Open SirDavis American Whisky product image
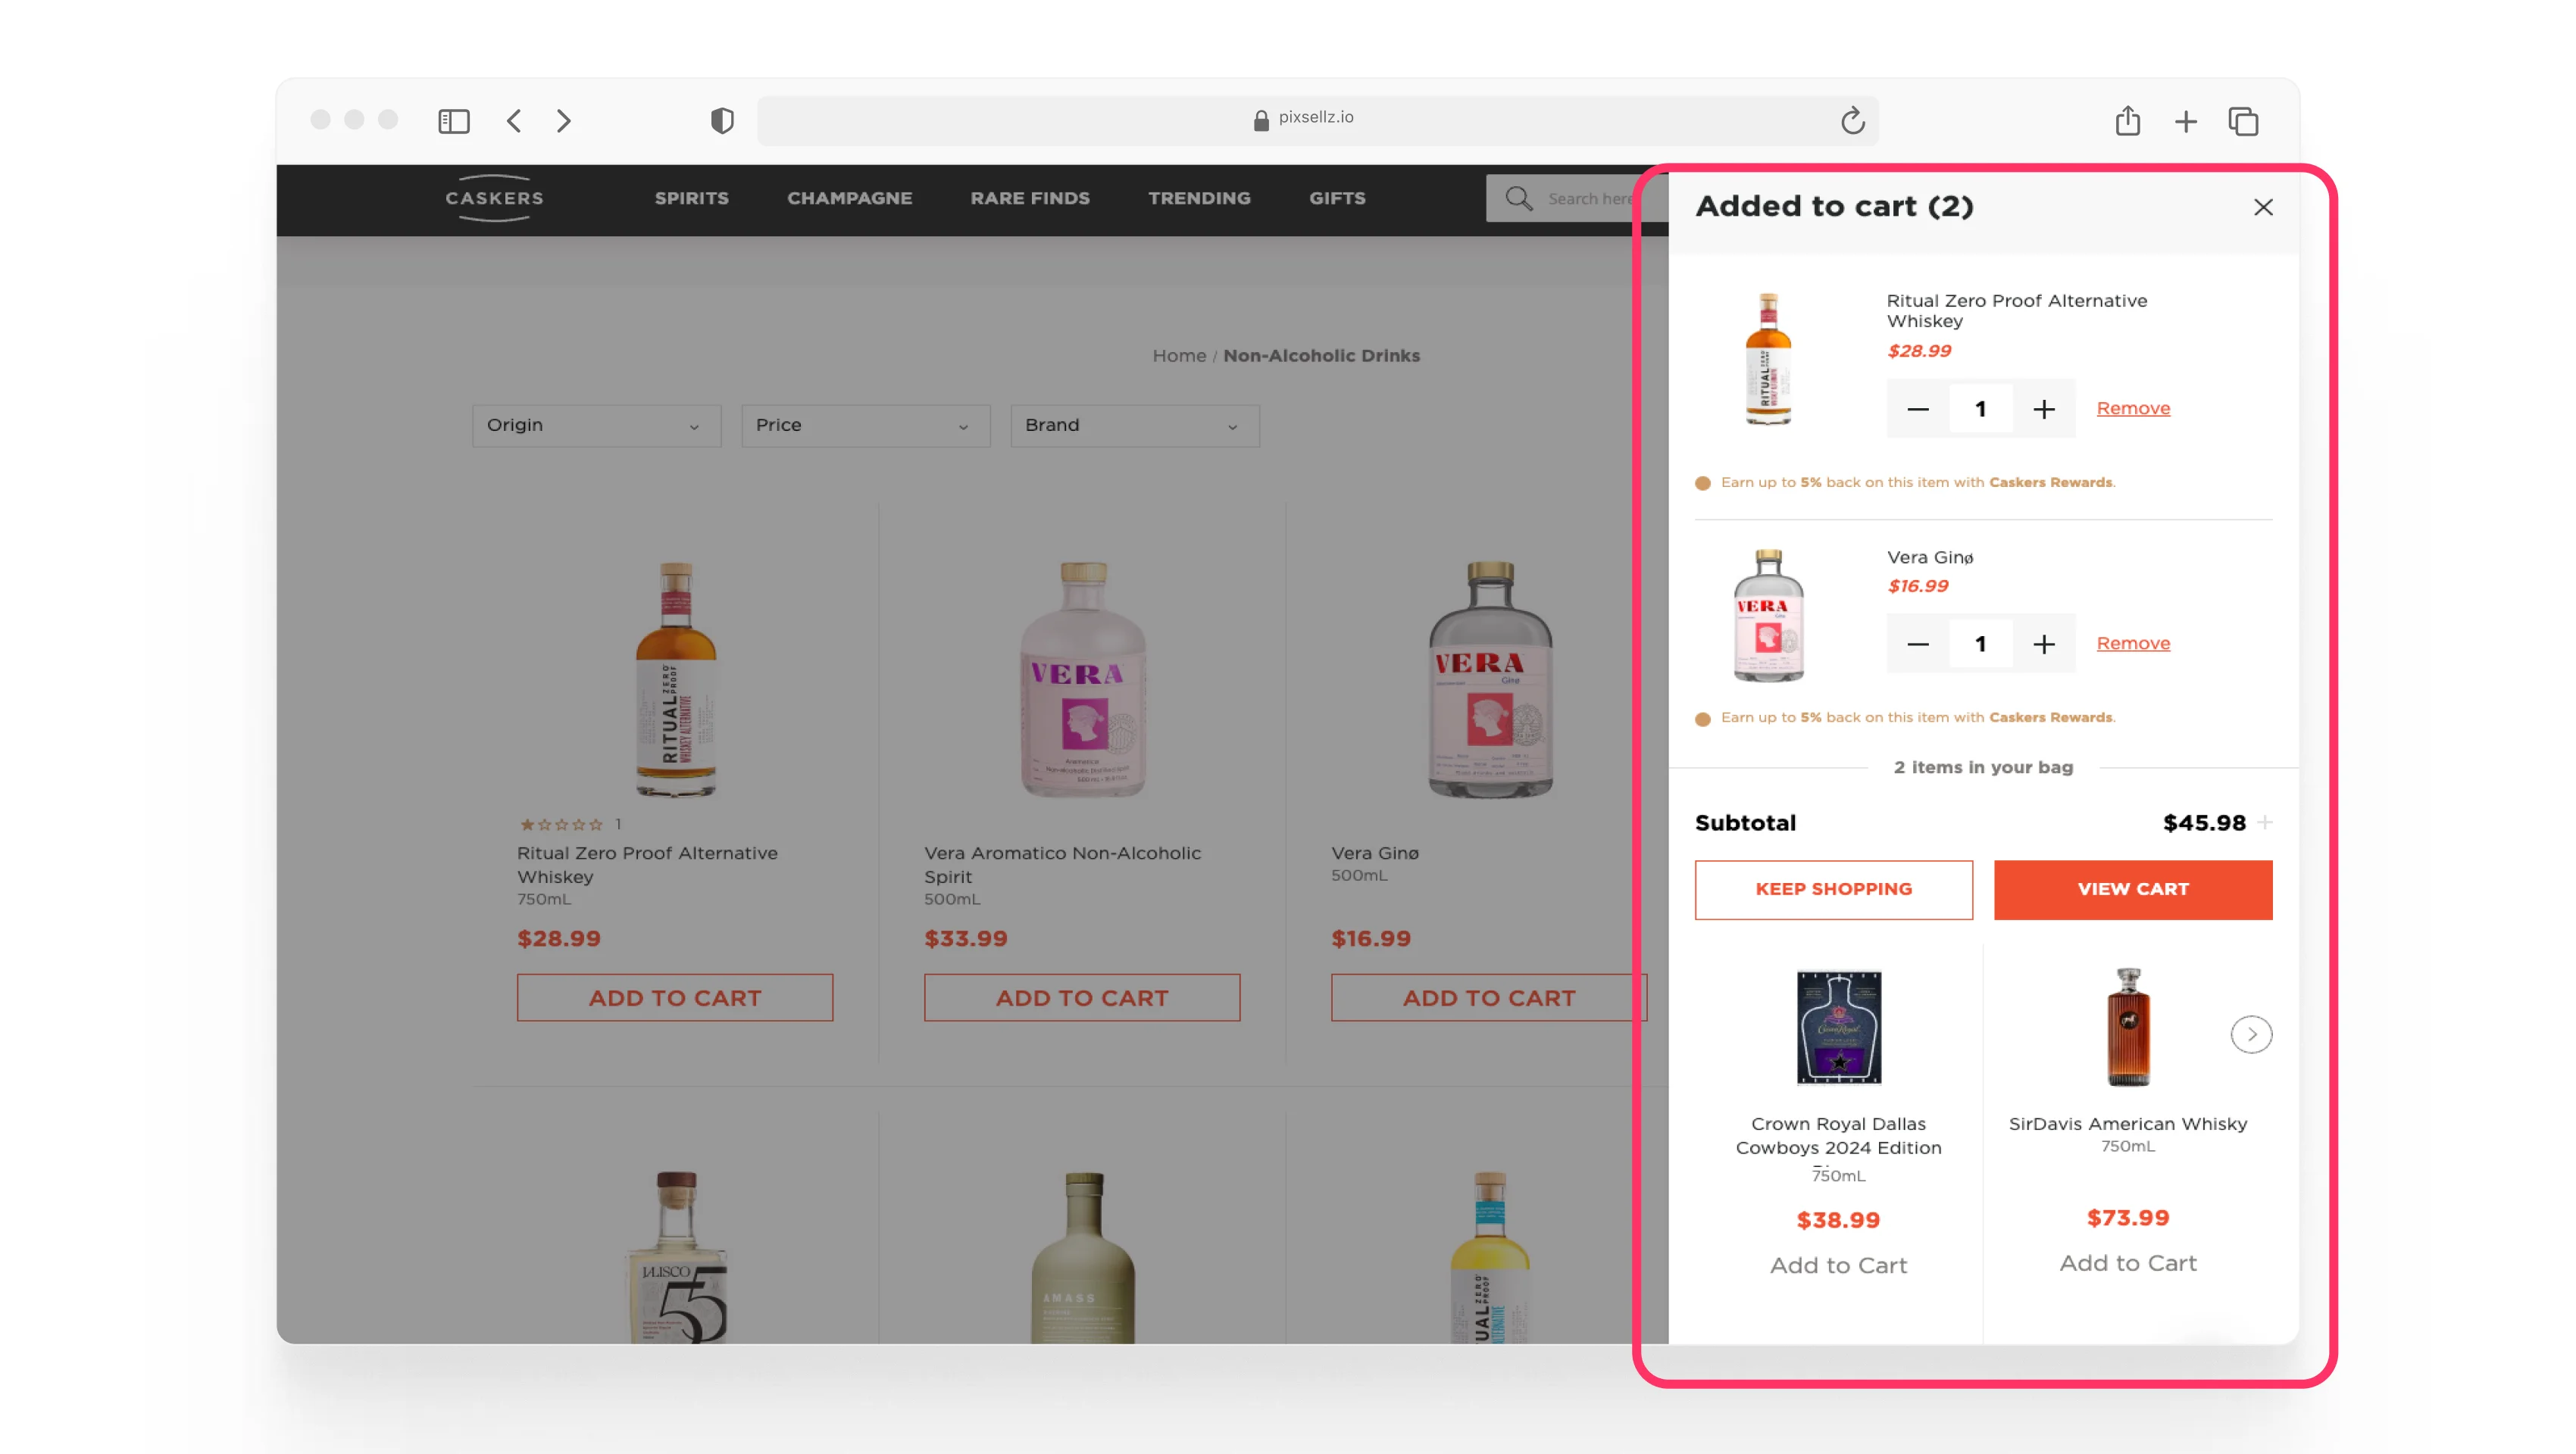Viewport: 2576px width, 1454px height. pyautogui.click(x=2128, y=1028)
